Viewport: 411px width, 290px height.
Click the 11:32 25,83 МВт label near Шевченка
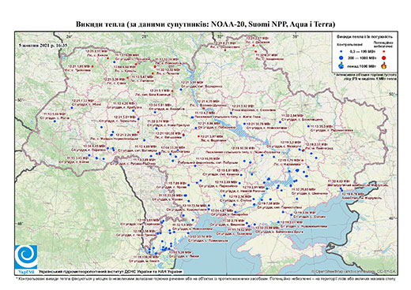point(304,189)
